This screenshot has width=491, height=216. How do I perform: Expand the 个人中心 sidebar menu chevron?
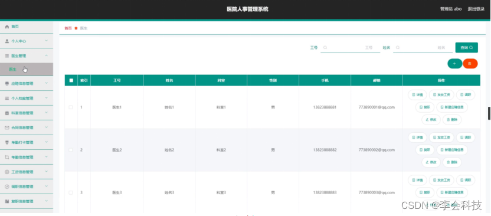tap(47, 41)
